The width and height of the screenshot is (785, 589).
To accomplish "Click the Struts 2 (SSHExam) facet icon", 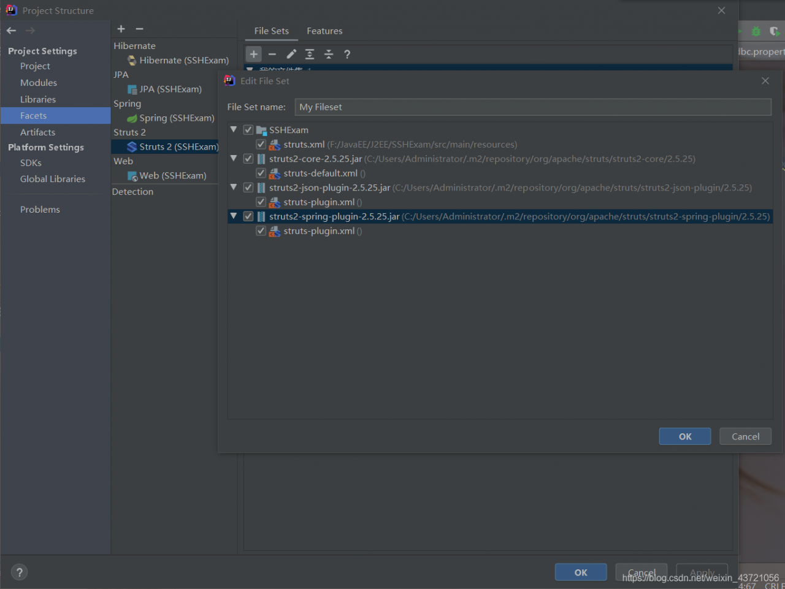I will pos(132,146).
